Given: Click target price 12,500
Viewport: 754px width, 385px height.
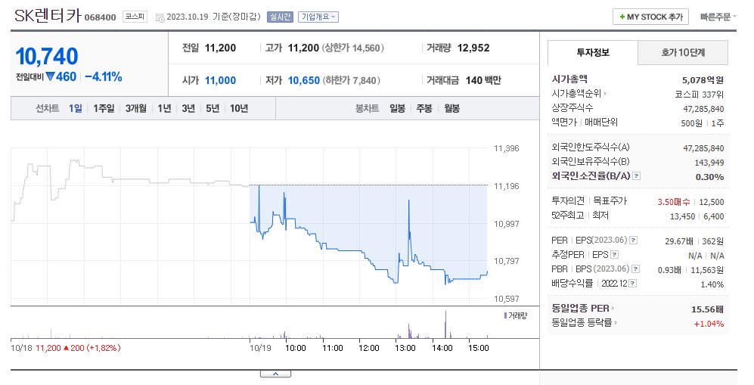Looking at the screenshot, I should coord(712,202).
